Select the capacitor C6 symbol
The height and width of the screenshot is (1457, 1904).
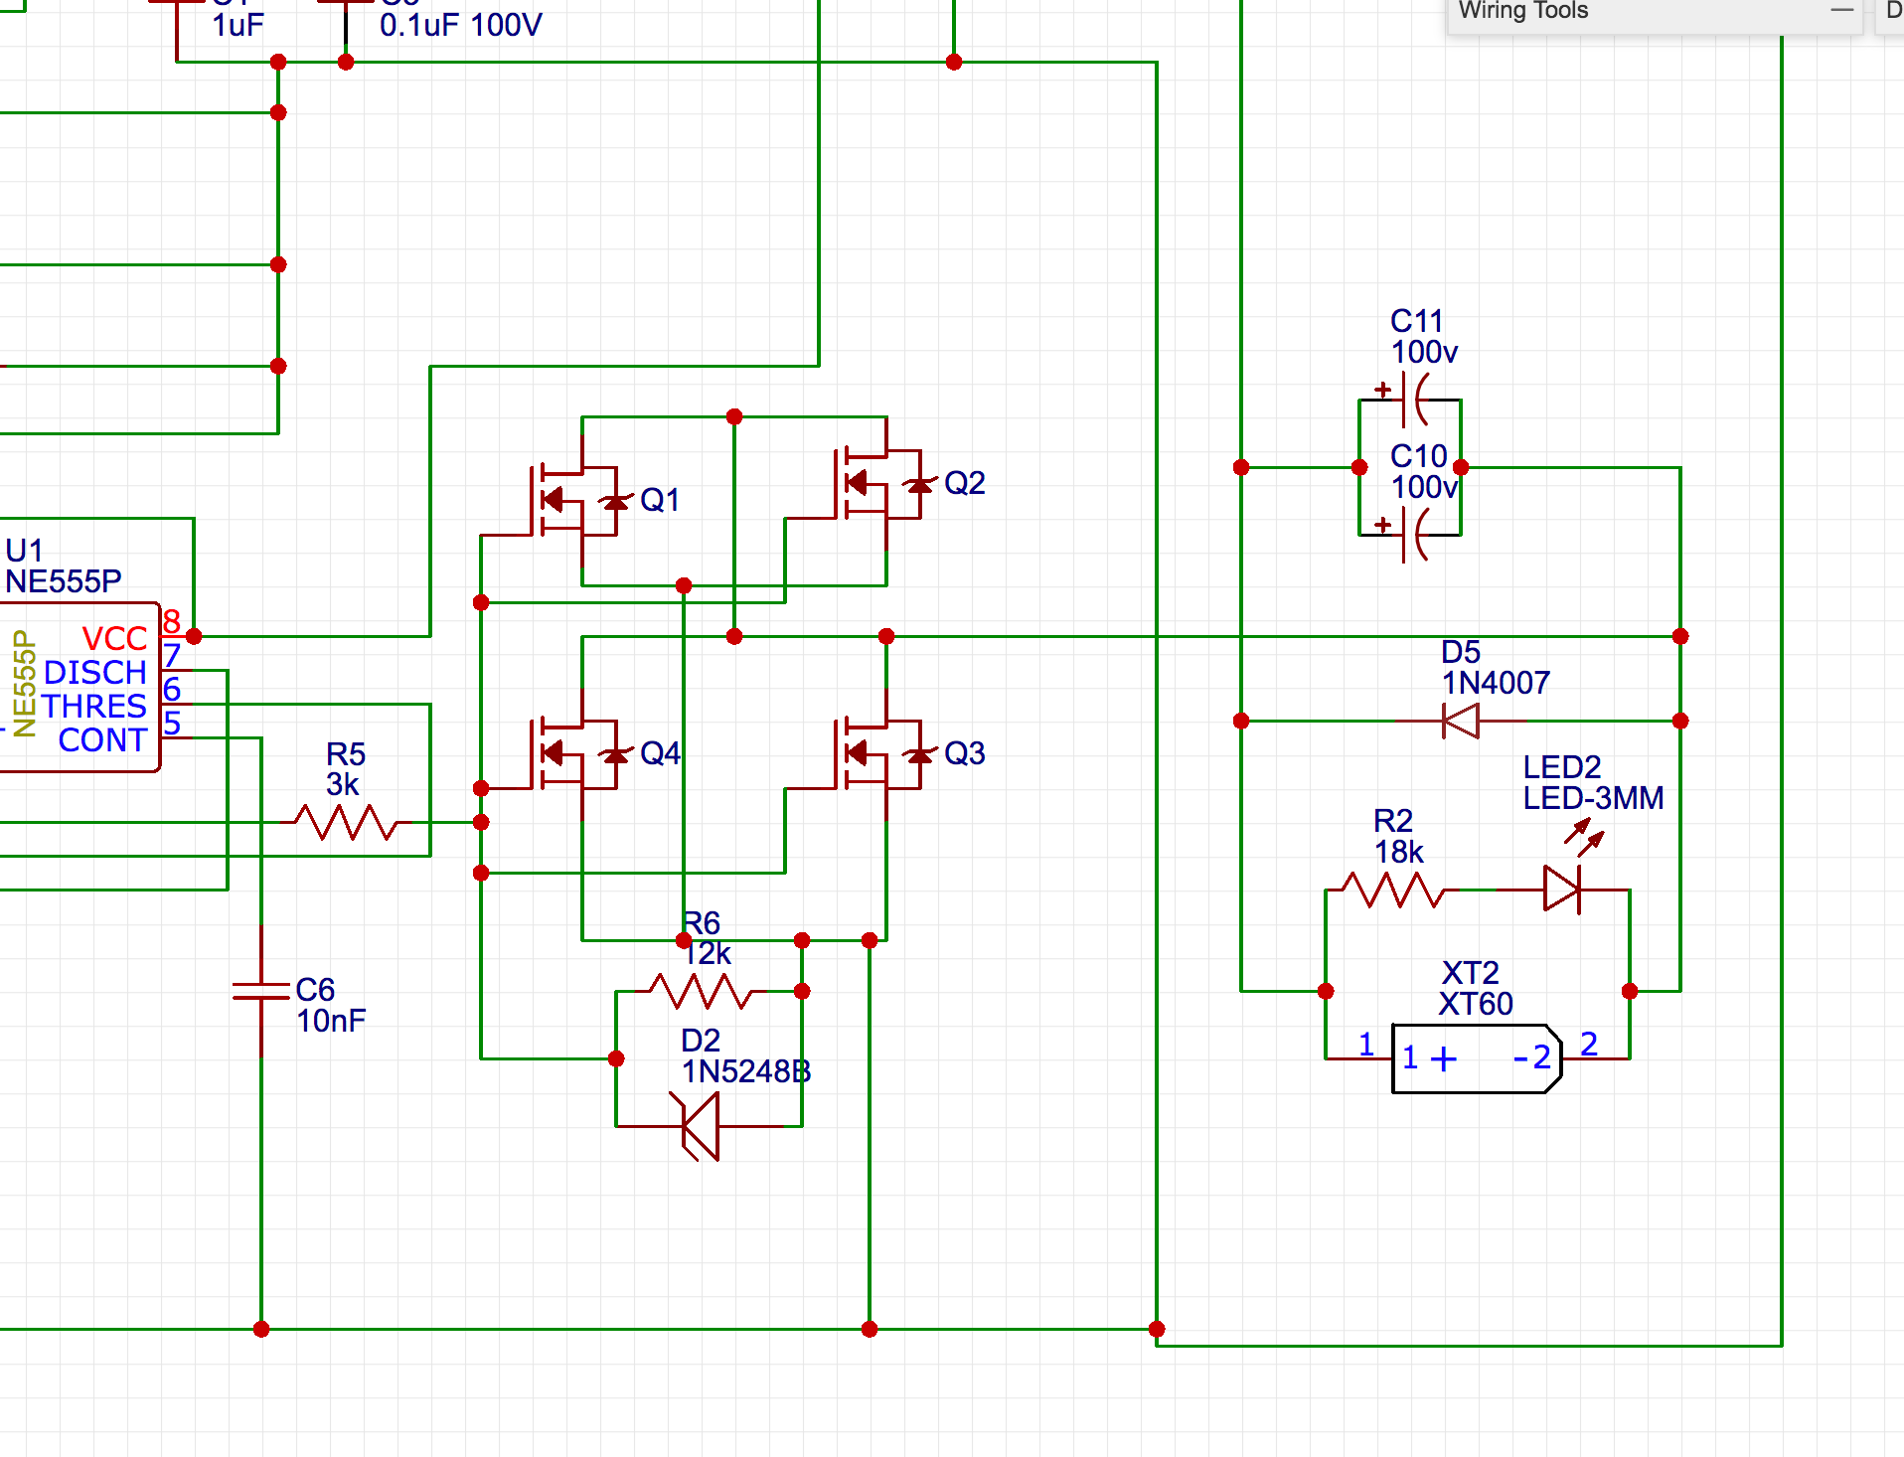[x=260, y=990]
